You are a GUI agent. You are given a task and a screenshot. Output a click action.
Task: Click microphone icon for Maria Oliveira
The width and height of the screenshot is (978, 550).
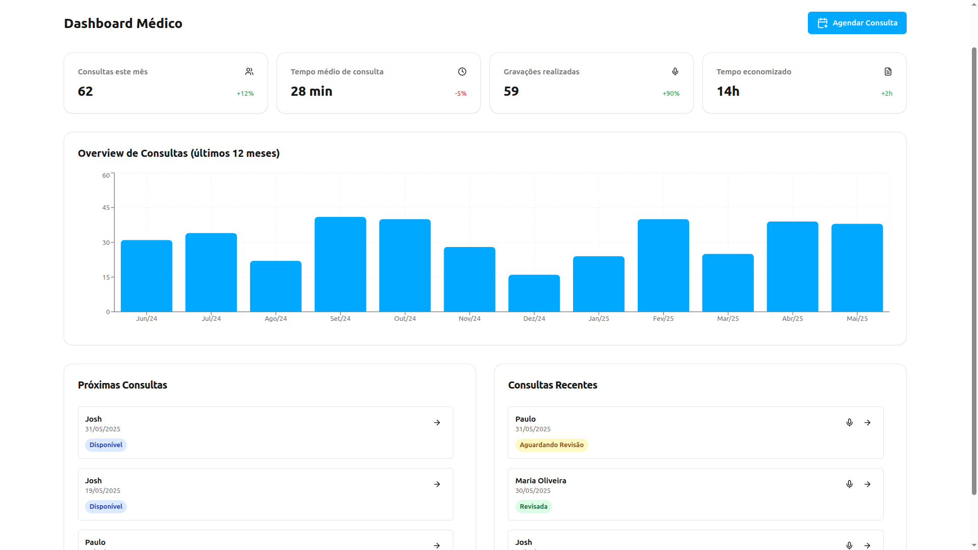(x=849, y=484)
